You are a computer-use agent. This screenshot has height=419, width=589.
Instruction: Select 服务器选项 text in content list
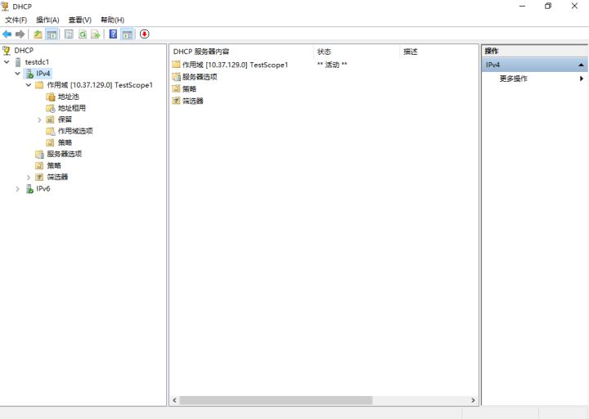(x=200, y=77)
